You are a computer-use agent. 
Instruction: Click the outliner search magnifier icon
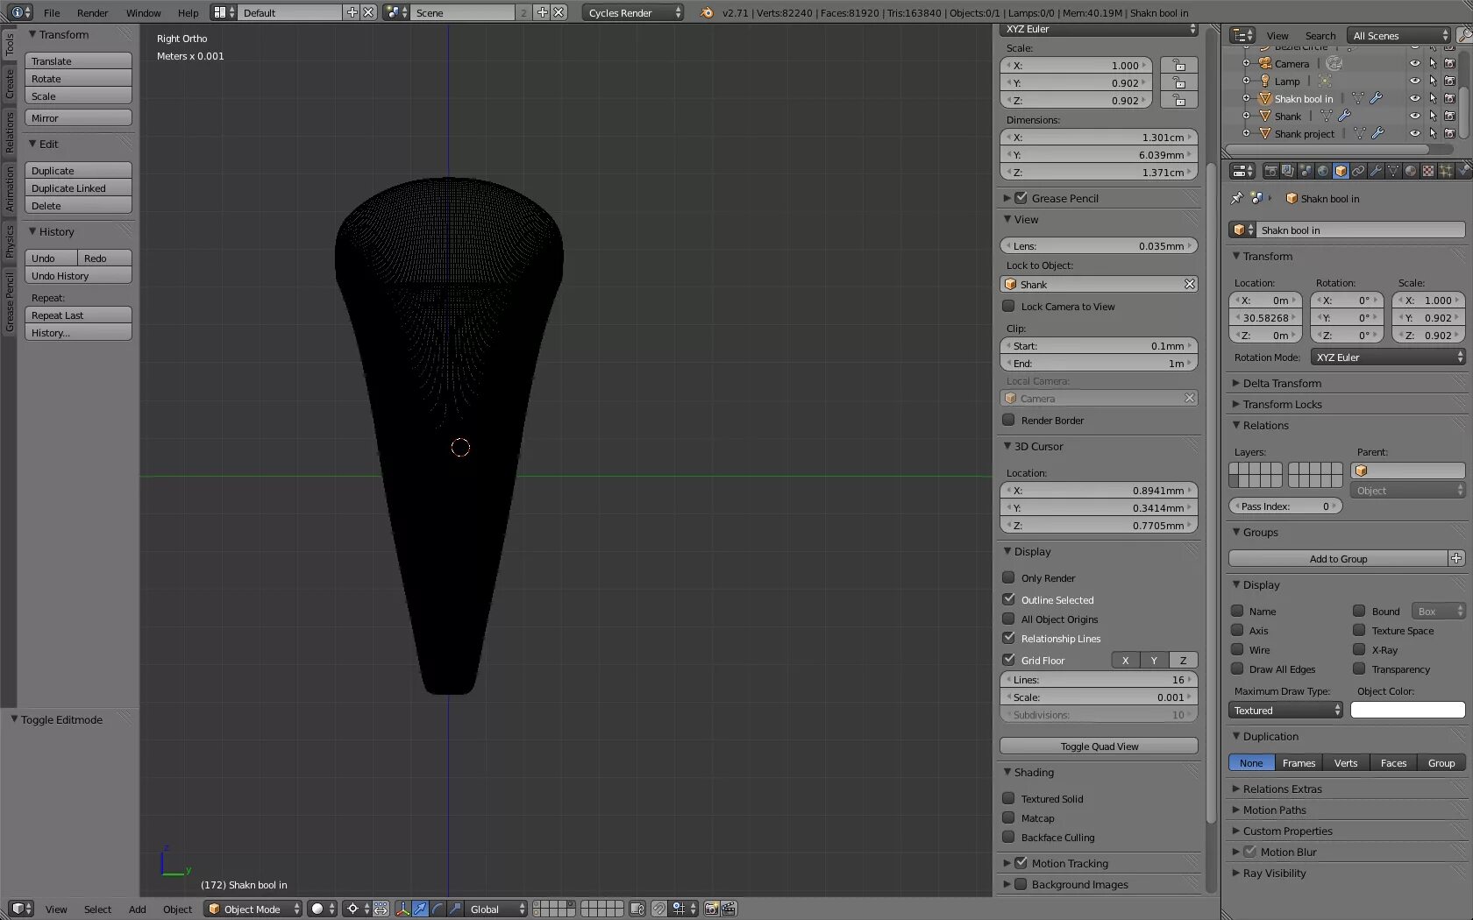pyautogui.click(x=1464, y=35)
